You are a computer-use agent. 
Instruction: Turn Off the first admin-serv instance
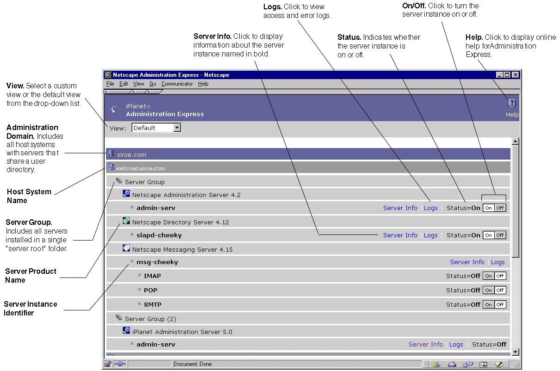click(x=500, y=208)
